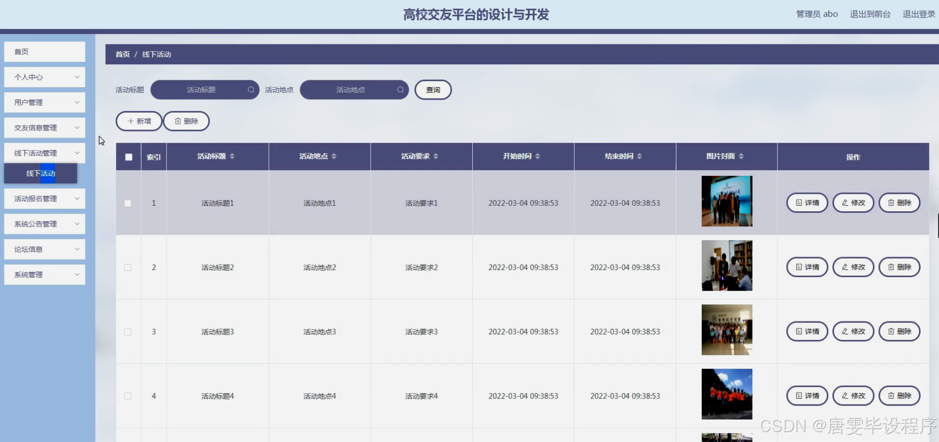Sort by 活动标题 column arrows
This screenshot has height=442, width=939.
pyautogui.click(x=232, y=156)
